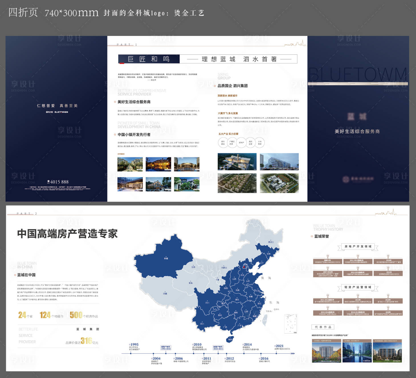Click the '740*300mm' size label

(72, 13)
